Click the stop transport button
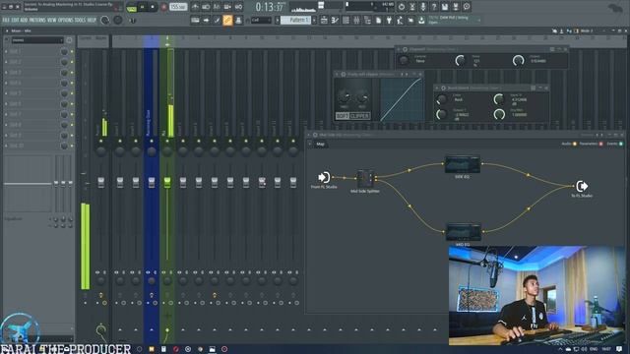This screenshot has width=630, height=354. coord(153,7)
